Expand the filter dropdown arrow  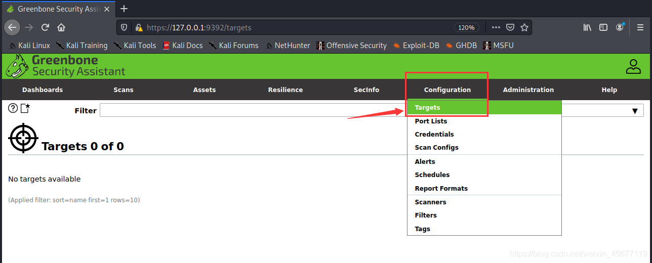(x=635, y=111)
